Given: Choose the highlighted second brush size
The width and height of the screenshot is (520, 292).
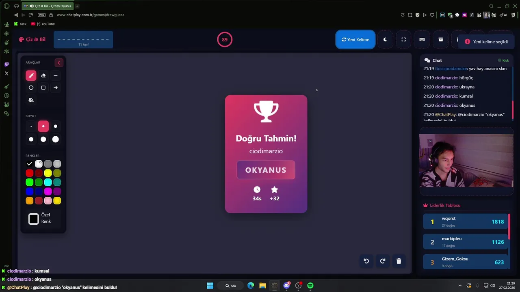Looking at the screenshot, I should (43, 126).
